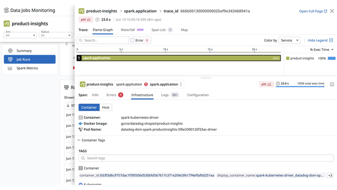Open the Env dropdown filter
337x190 pixels.
coord(20,35)
